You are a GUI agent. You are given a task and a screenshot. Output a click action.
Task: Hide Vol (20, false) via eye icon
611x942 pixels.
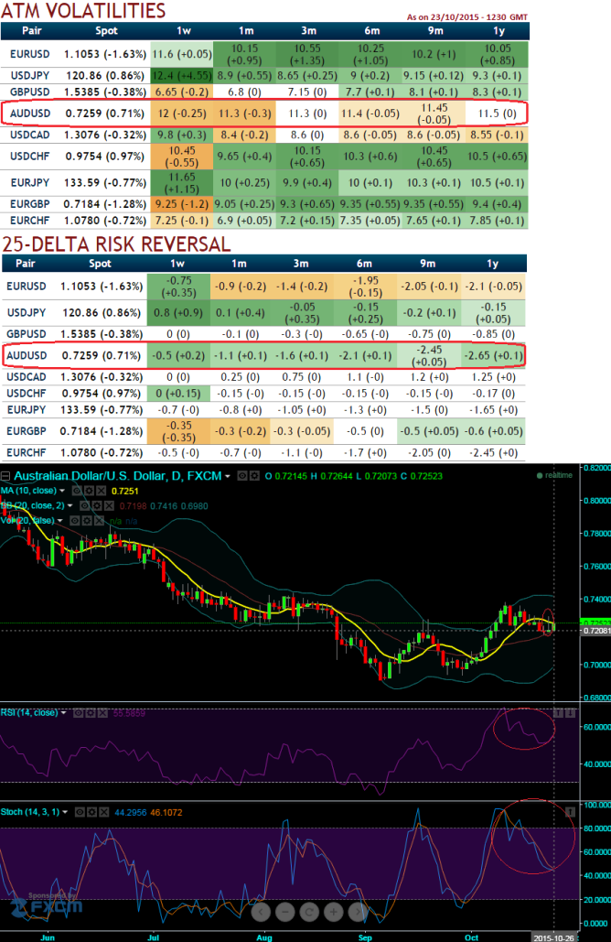pyautogui.click(x=75, y=521)
